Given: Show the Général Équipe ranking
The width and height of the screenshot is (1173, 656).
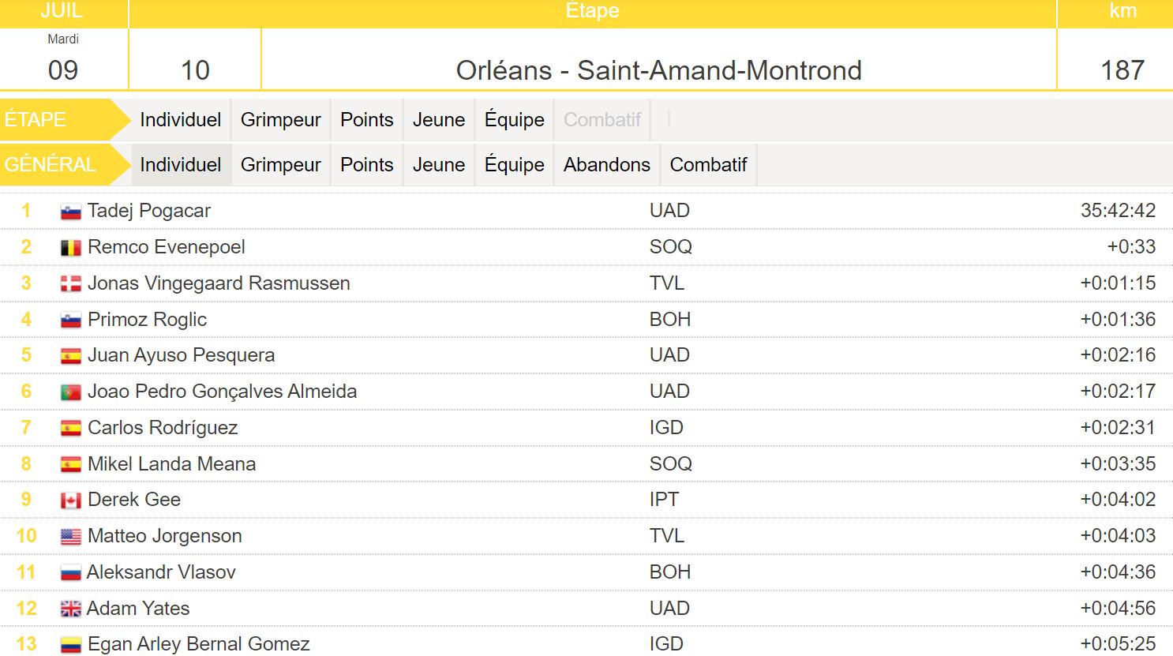Looking at the screenshot, I should [514, 165].
